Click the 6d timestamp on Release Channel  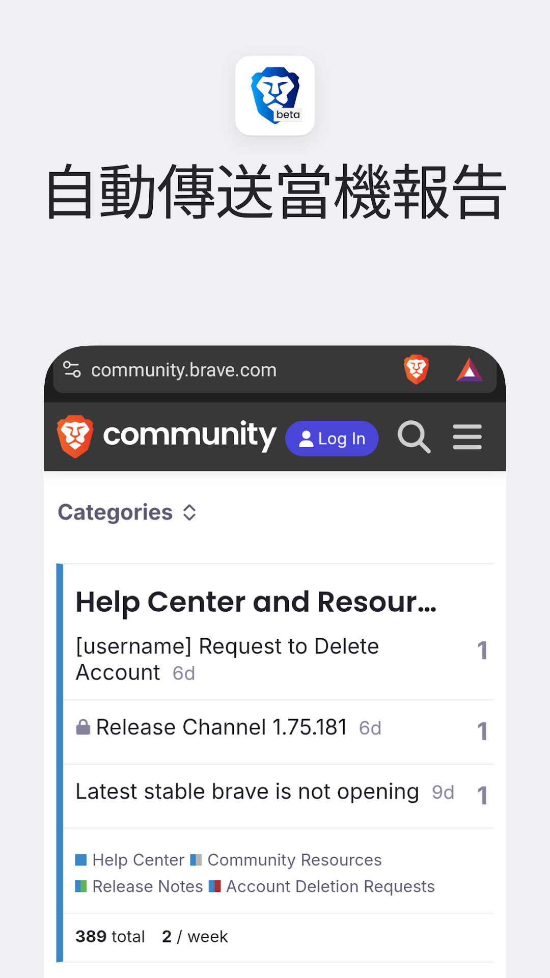click(370, 728)
